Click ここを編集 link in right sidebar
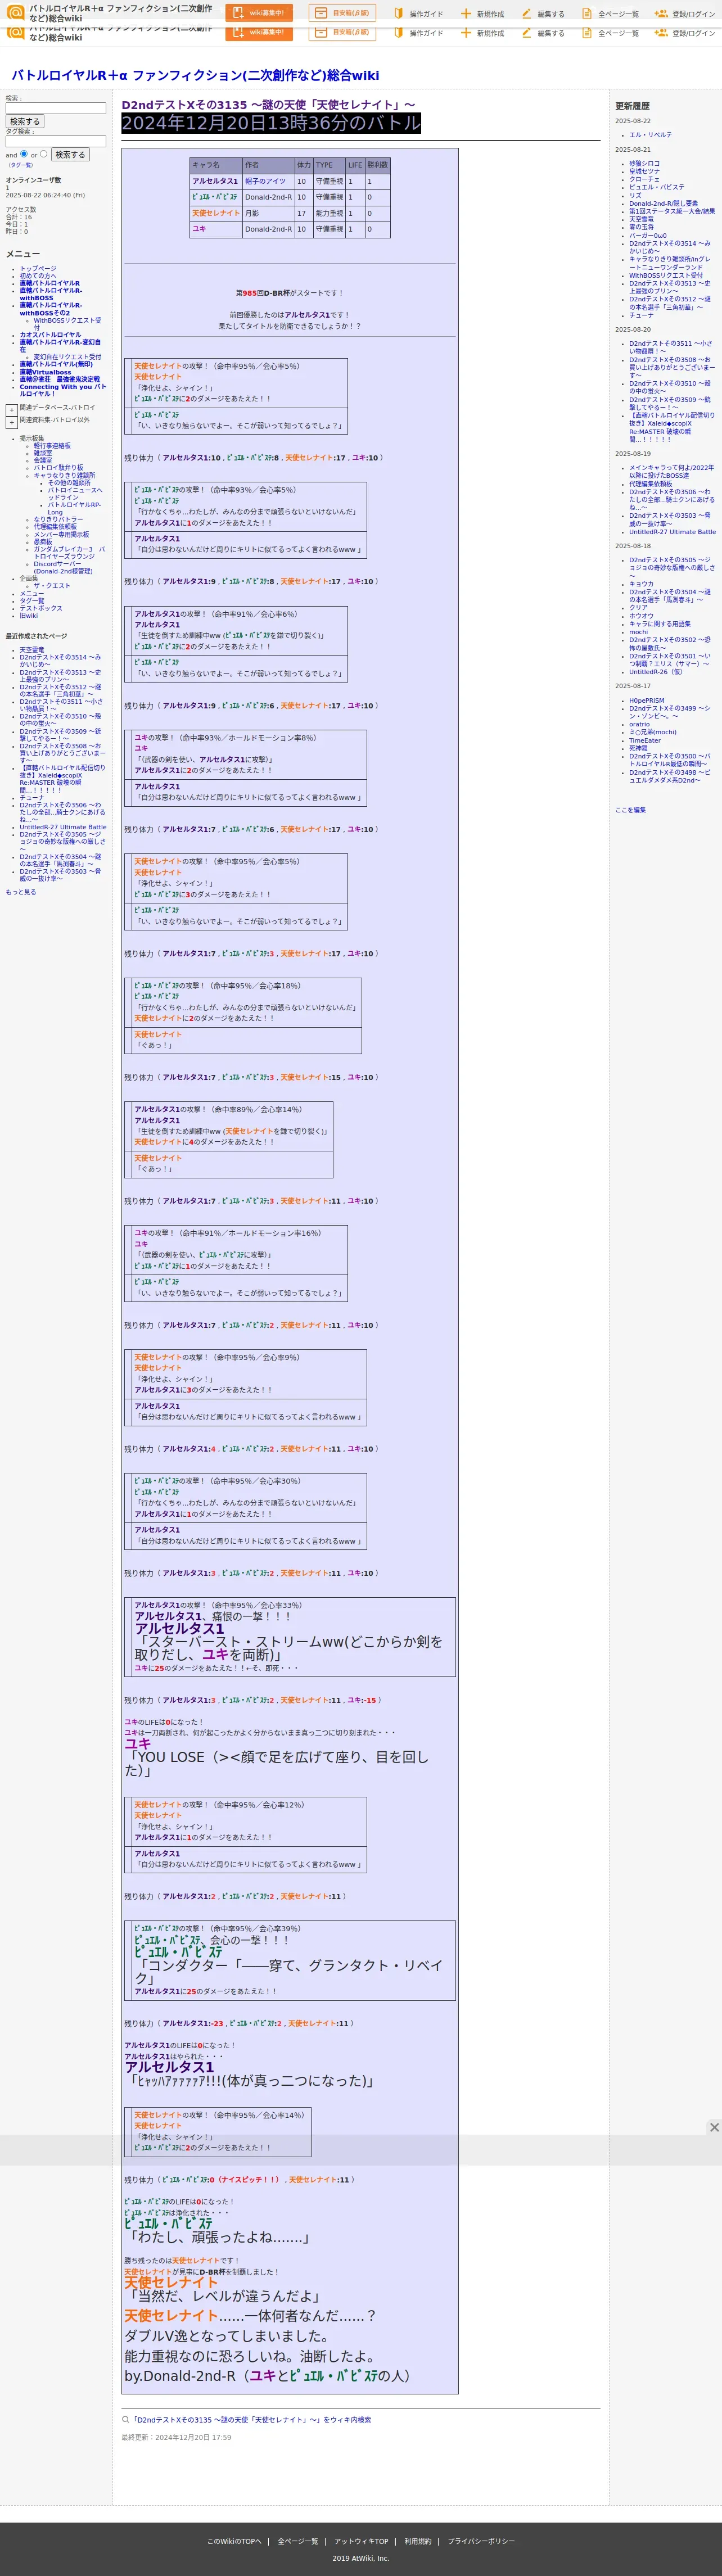Image resolution: width=722 pixels, height=2576 pixels. [x=630, y=810]
